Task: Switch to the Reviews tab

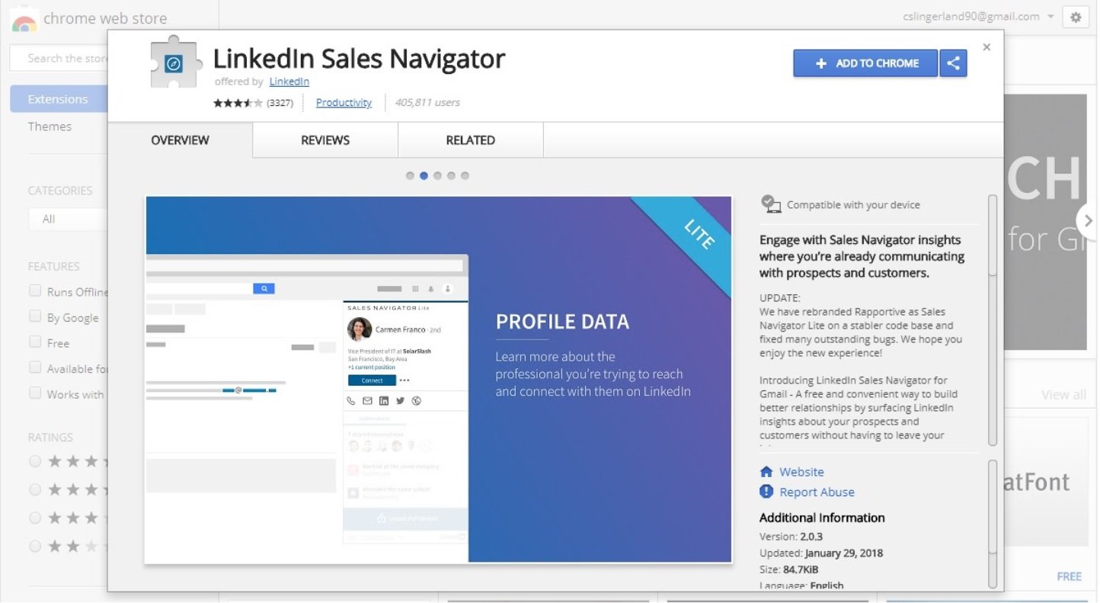Action: click(x=325, y=140)
